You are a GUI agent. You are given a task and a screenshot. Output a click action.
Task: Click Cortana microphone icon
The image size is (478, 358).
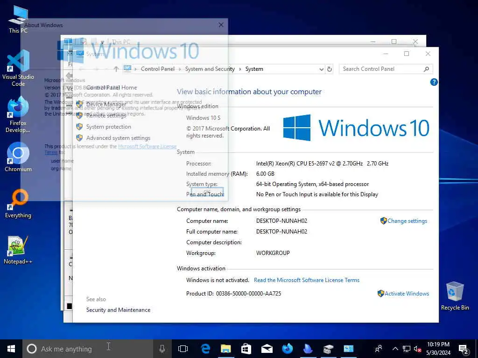click(162, 349)
